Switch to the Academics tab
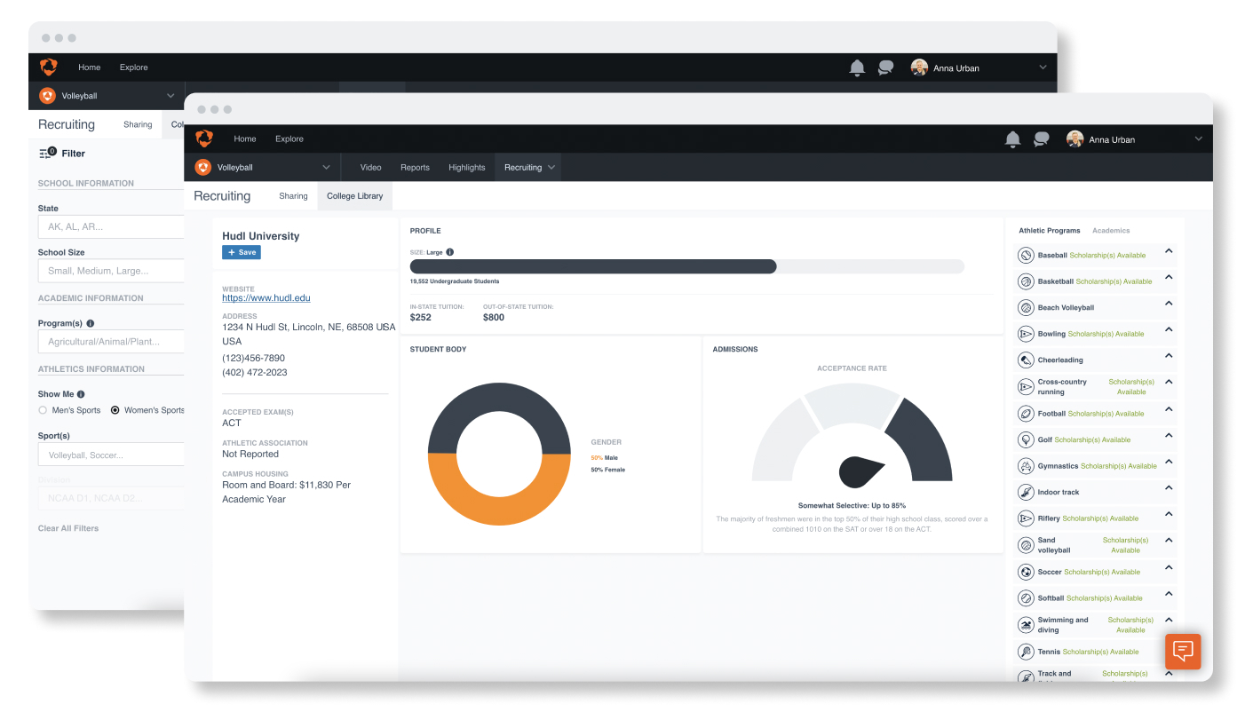1245x712 pixels. click(1111, 231)
